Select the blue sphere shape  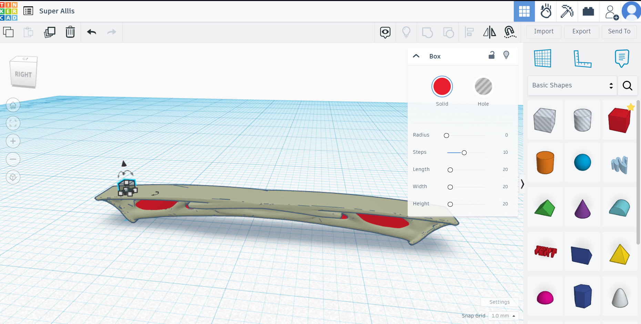[583, 162]
